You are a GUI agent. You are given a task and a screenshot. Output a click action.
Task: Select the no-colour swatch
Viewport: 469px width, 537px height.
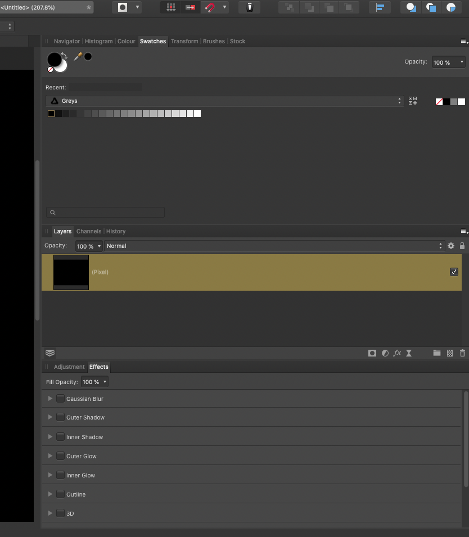click(x=439, y=102)
